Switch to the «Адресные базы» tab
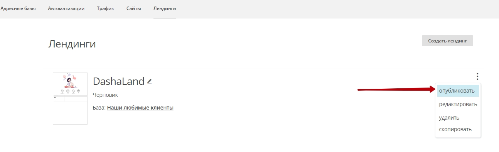This screenshot has width=499, height=152. tap(18, 8)
